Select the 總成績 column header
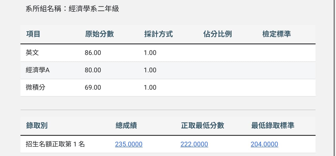Image resolution: width=336 pixels, height=156 pixels. tap(126, 125)
